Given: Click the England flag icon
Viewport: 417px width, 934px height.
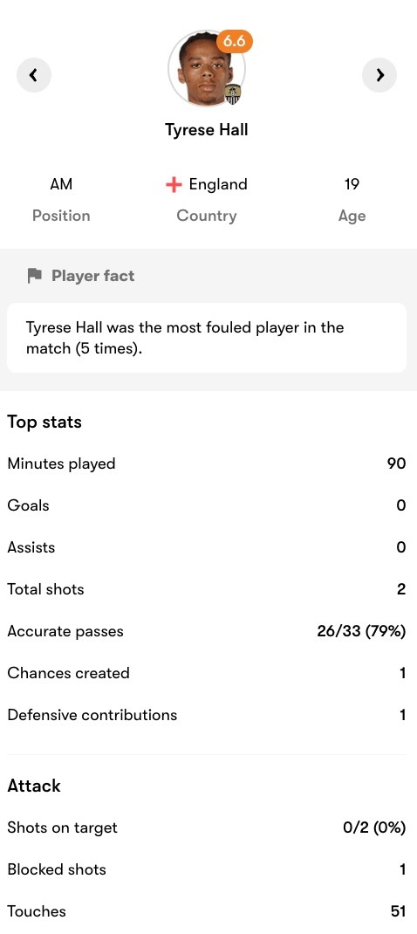Looking at the screenshot, I should click(174, 185).
